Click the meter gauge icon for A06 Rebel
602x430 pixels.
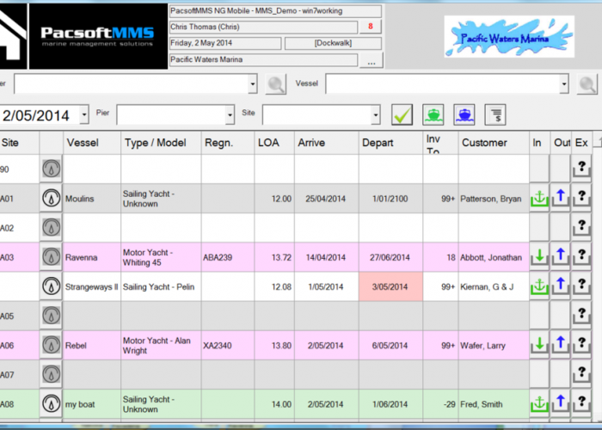[51, 345]
